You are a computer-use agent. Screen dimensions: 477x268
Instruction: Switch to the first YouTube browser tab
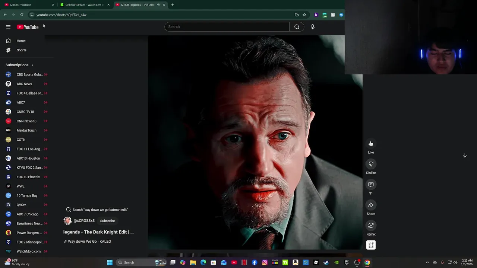(28, 5)
